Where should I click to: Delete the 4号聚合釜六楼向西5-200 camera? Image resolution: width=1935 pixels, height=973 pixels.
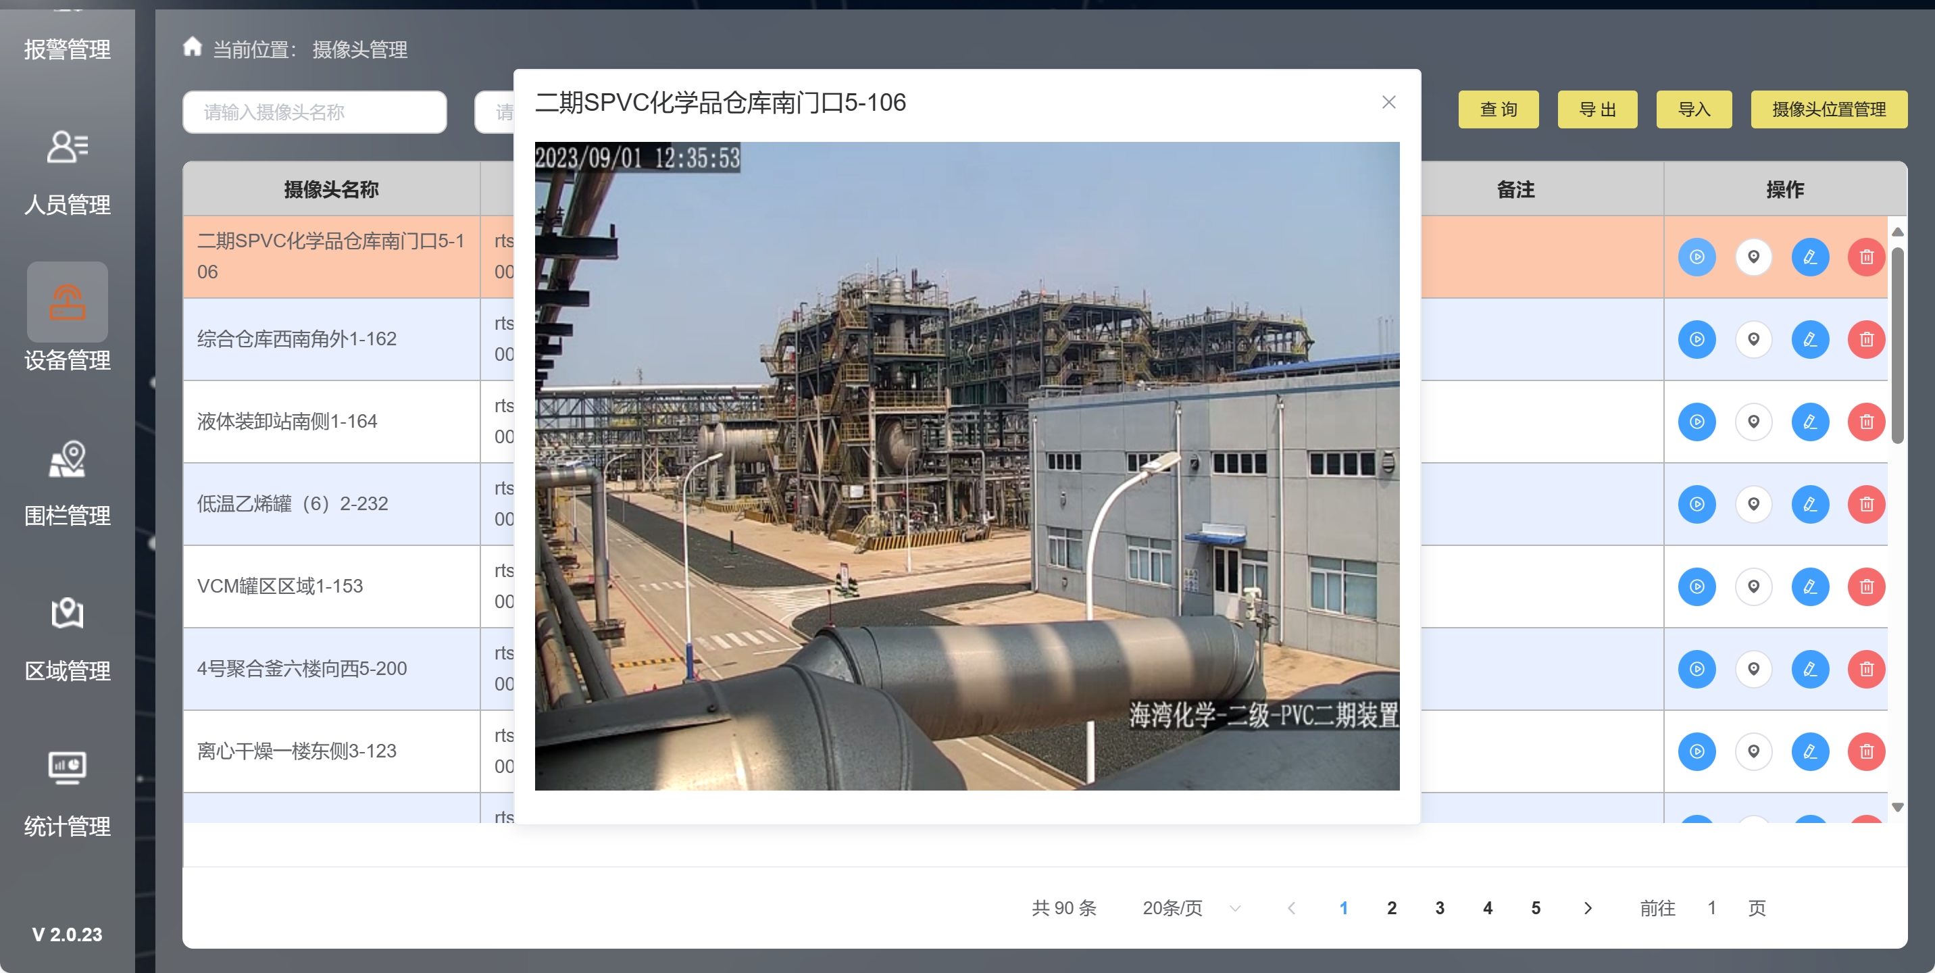pyautogui.click(x=1865, y=669)
